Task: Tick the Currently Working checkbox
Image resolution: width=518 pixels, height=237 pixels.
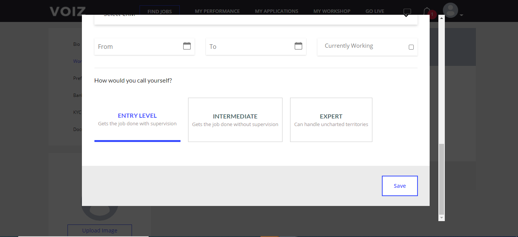Action: pos(411,47)
